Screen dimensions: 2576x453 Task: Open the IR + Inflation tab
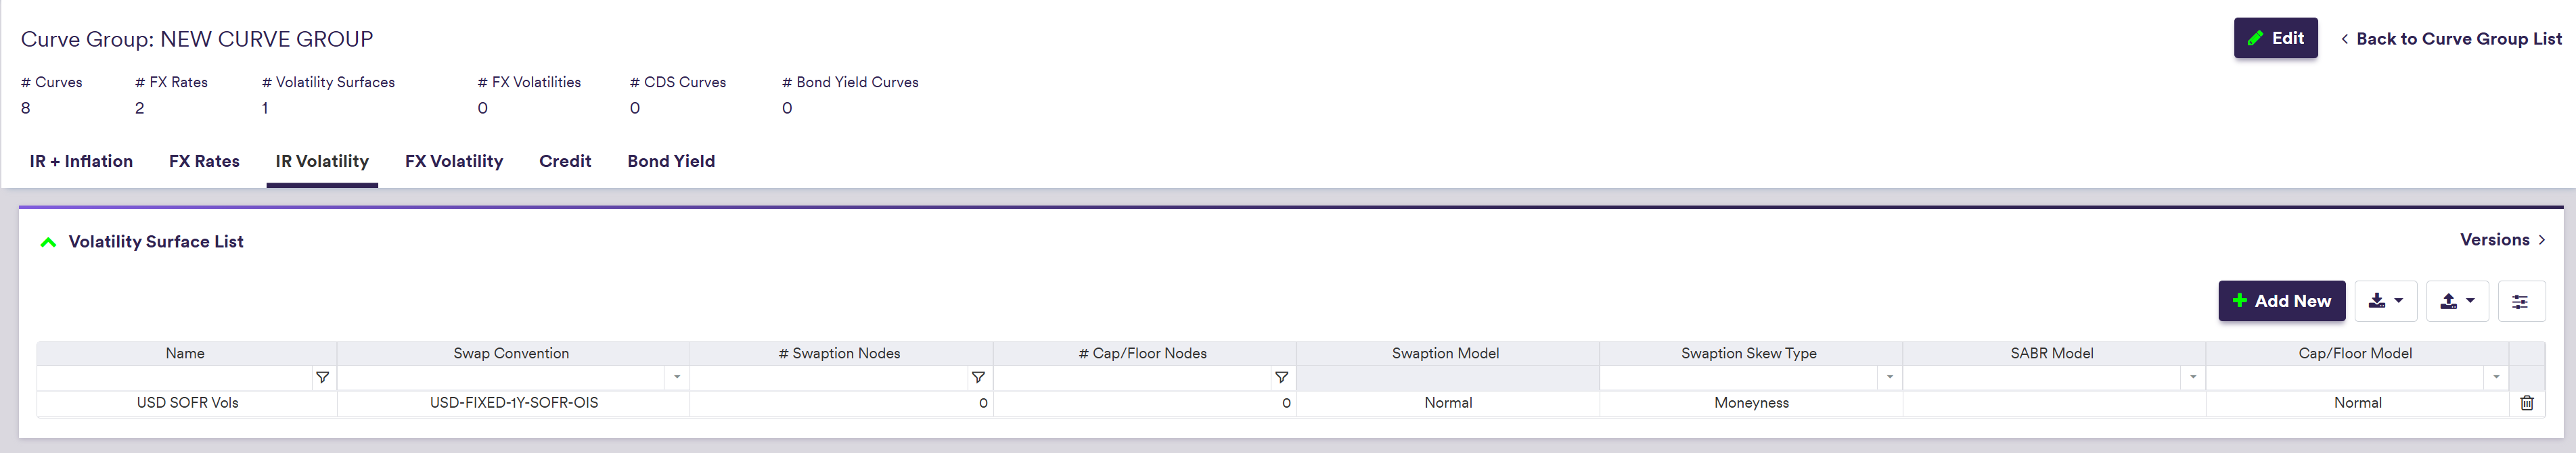(x=81, y=161)
